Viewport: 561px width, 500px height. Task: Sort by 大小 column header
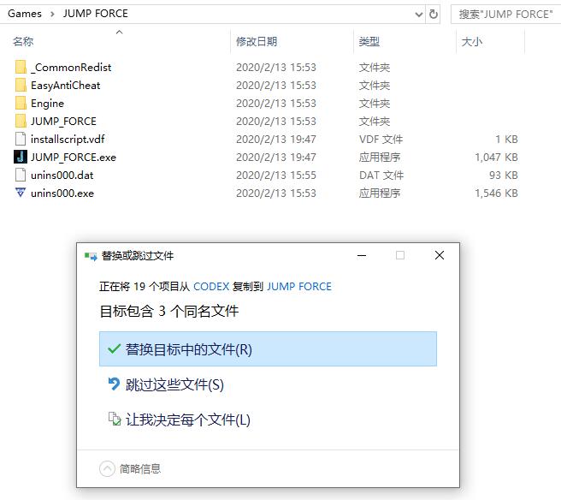pyautogui.click(x=472, y=42)
